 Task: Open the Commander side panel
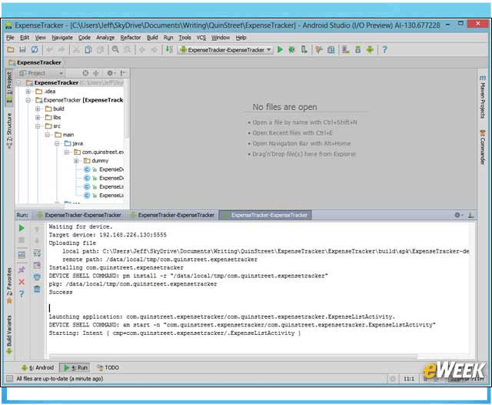tap(482, 147)
